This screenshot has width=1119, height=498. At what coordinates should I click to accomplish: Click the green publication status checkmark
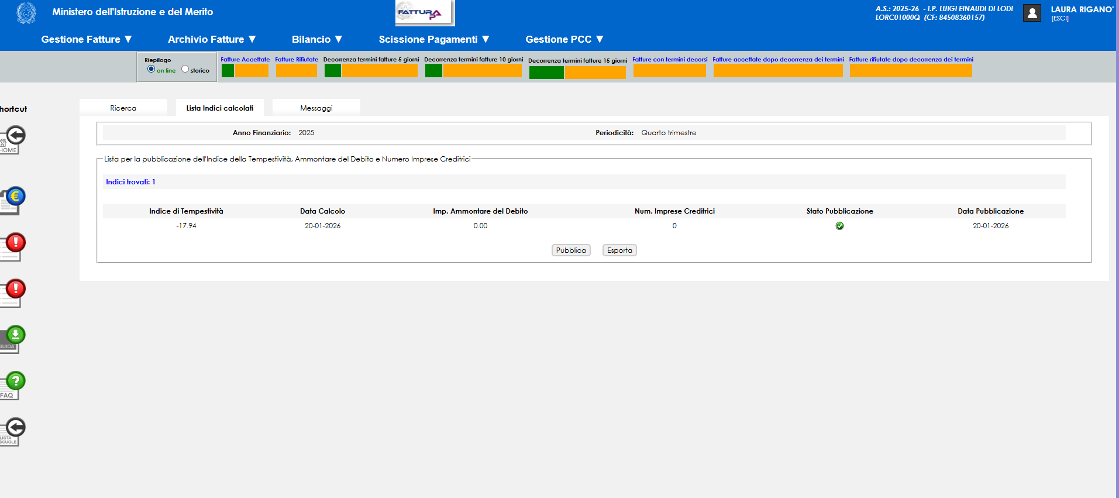coord(839,226)
